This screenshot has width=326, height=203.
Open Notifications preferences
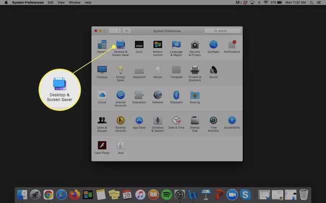pyautogui.click(x=232, y=46)
